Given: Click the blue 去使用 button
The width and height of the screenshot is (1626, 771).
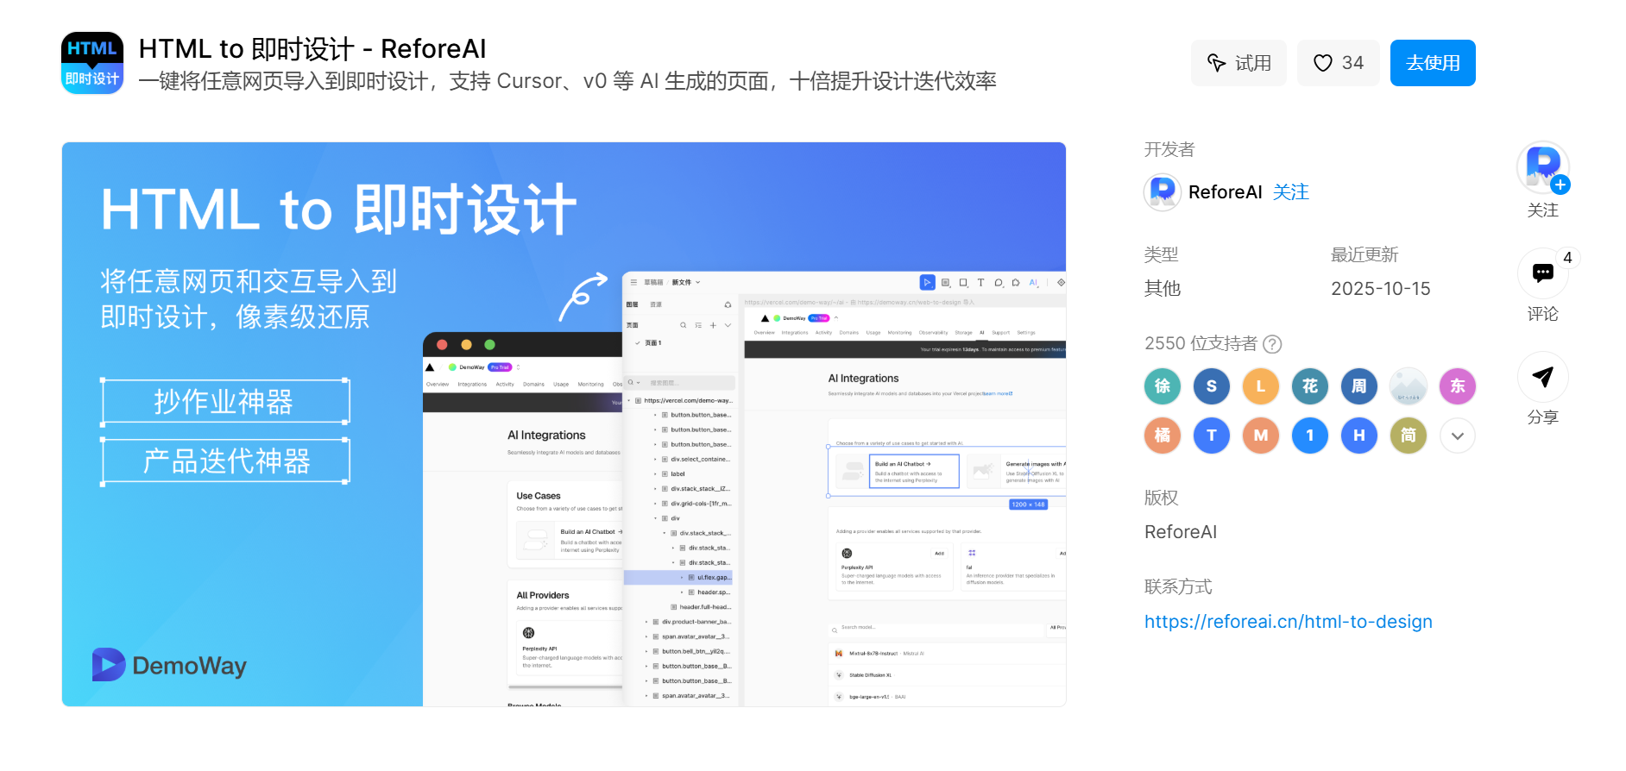Looking at the screenshot, I should [1433, 63].
